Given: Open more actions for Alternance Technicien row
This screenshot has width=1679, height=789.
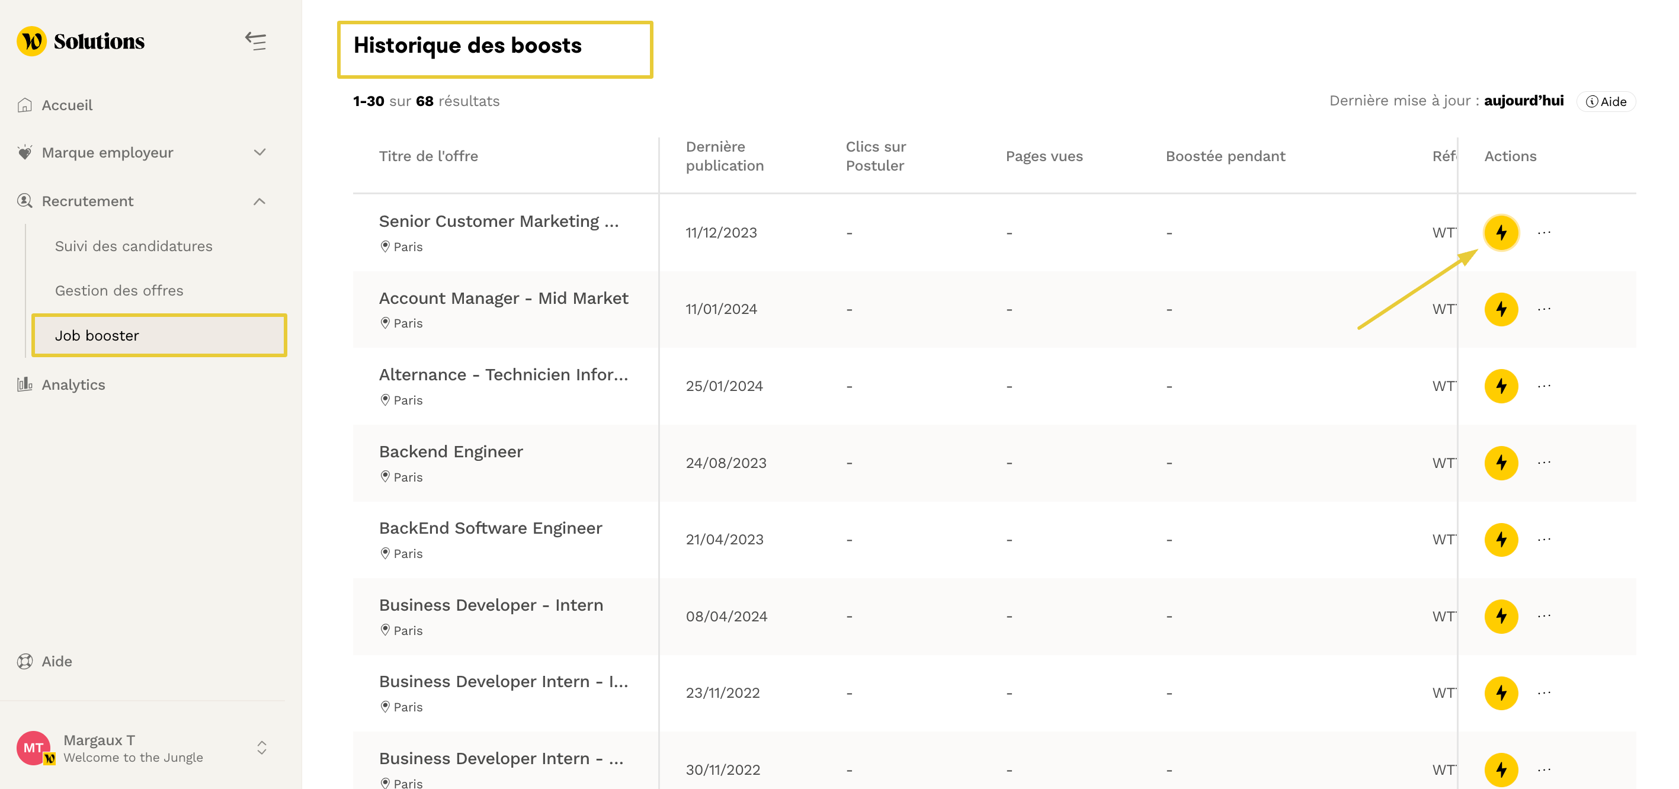Looking at the screenshot, I should click(x=1544, y=386).
